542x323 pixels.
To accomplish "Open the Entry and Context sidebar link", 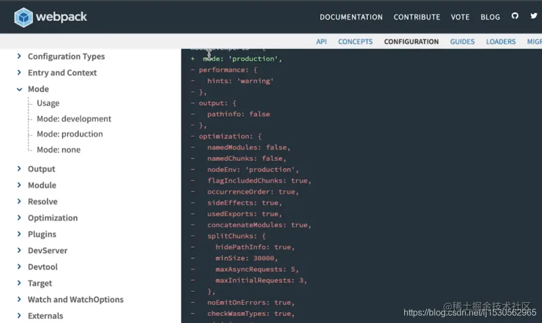I will pos(62,73).
